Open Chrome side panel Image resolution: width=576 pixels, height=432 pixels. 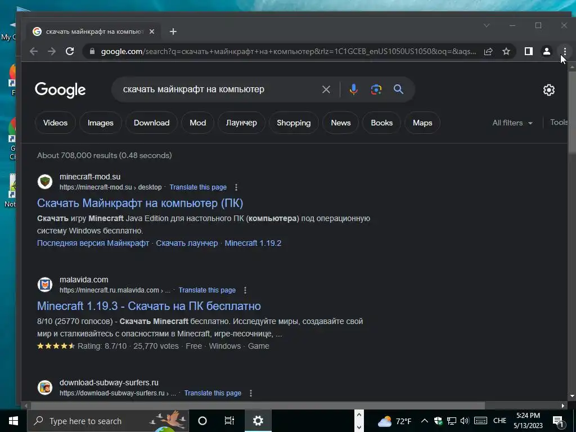point(529,51)
